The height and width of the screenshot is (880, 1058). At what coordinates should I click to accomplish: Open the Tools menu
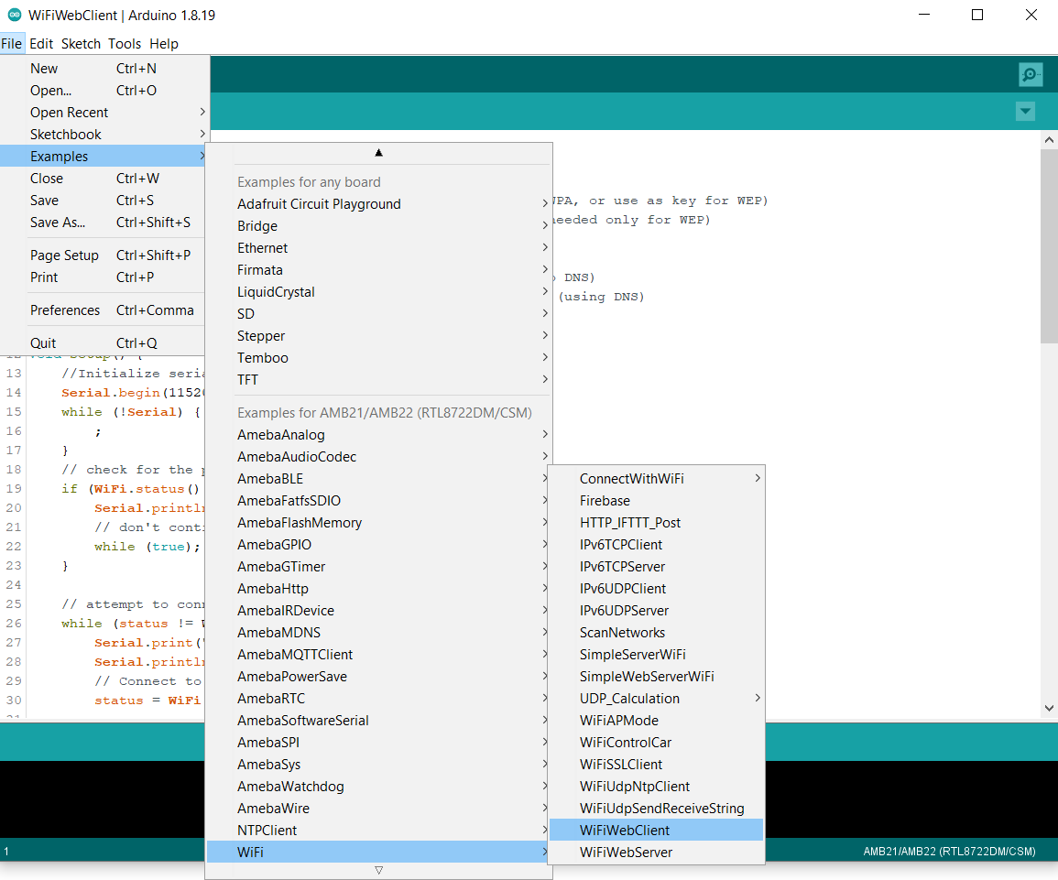point(125,44)
